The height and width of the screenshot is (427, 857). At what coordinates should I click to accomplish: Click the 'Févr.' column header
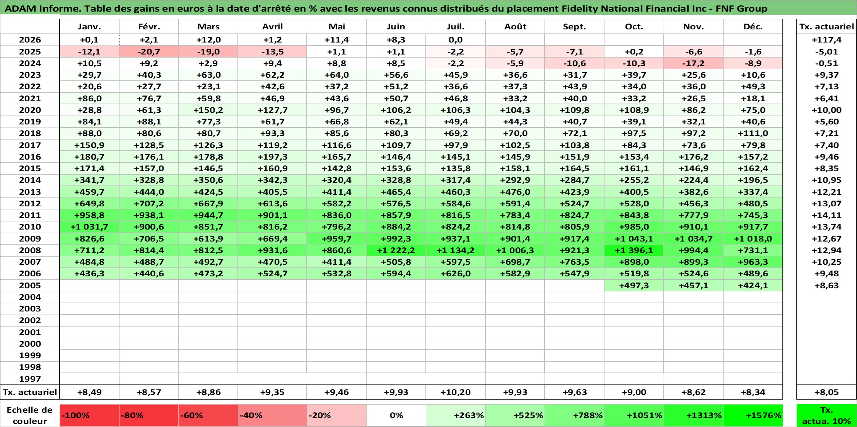149,27
